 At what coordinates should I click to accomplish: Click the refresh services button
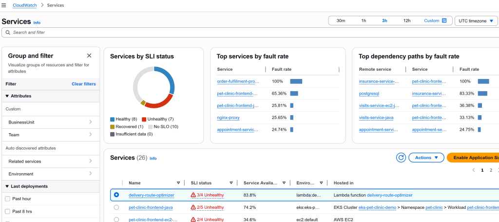pos(401,158)
